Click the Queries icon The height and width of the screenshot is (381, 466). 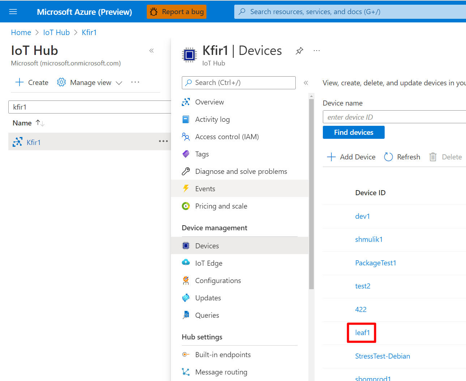pyautogui.click(x=186, y=315)
